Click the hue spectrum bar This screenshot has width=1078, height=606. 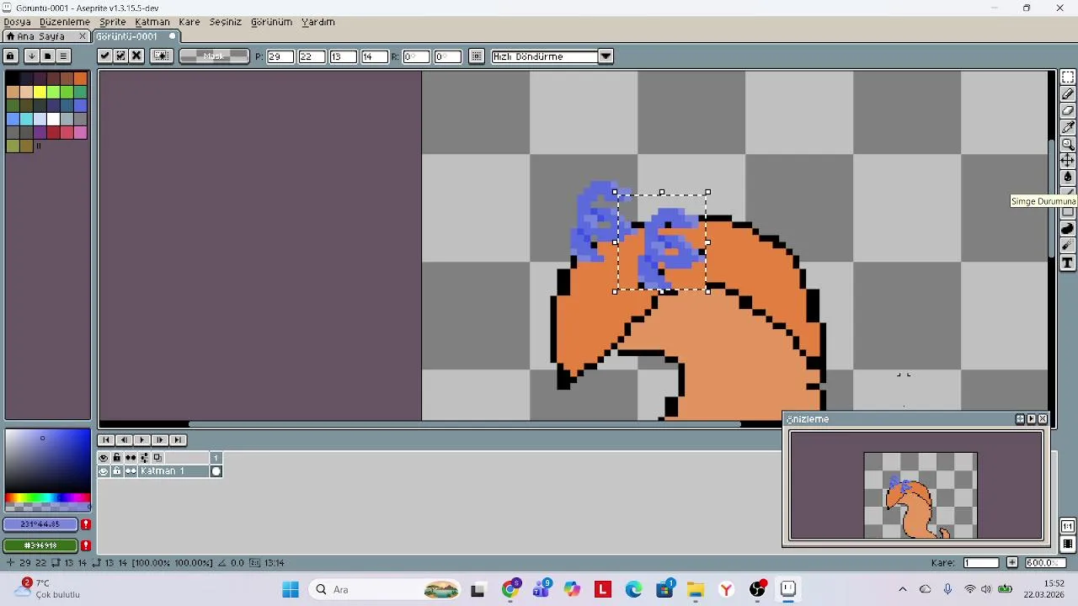pos(47,497)
